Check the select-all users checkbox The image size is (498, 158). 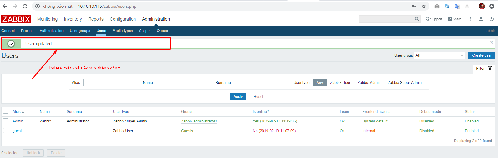coord(6,111)
